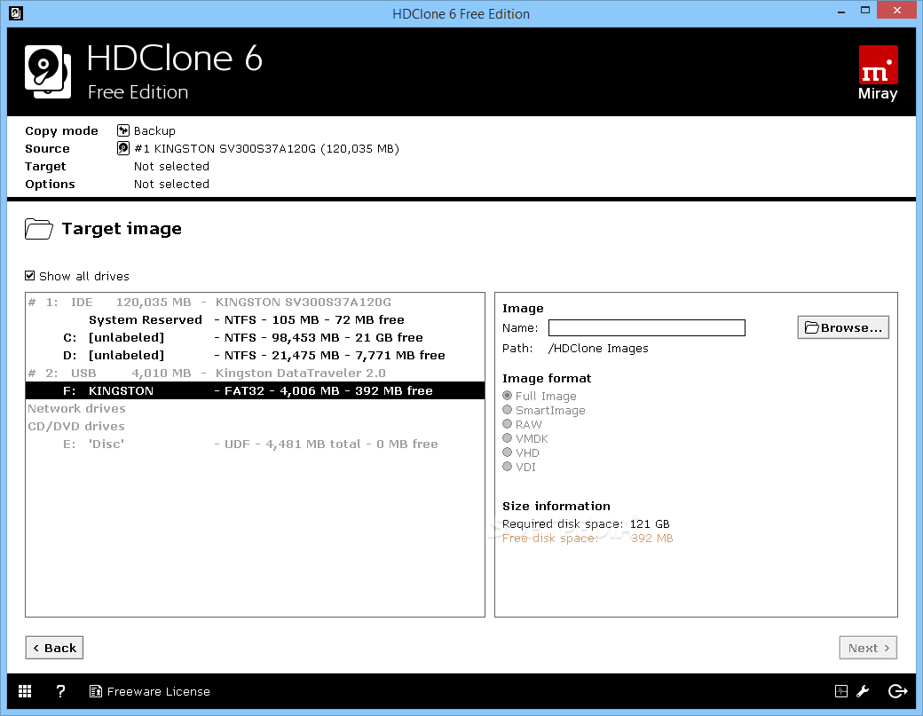Click the Target 'Not selected' value
The width and height of the screenshot is (923, 716).
pyautogui.click(x=171, y=166)
